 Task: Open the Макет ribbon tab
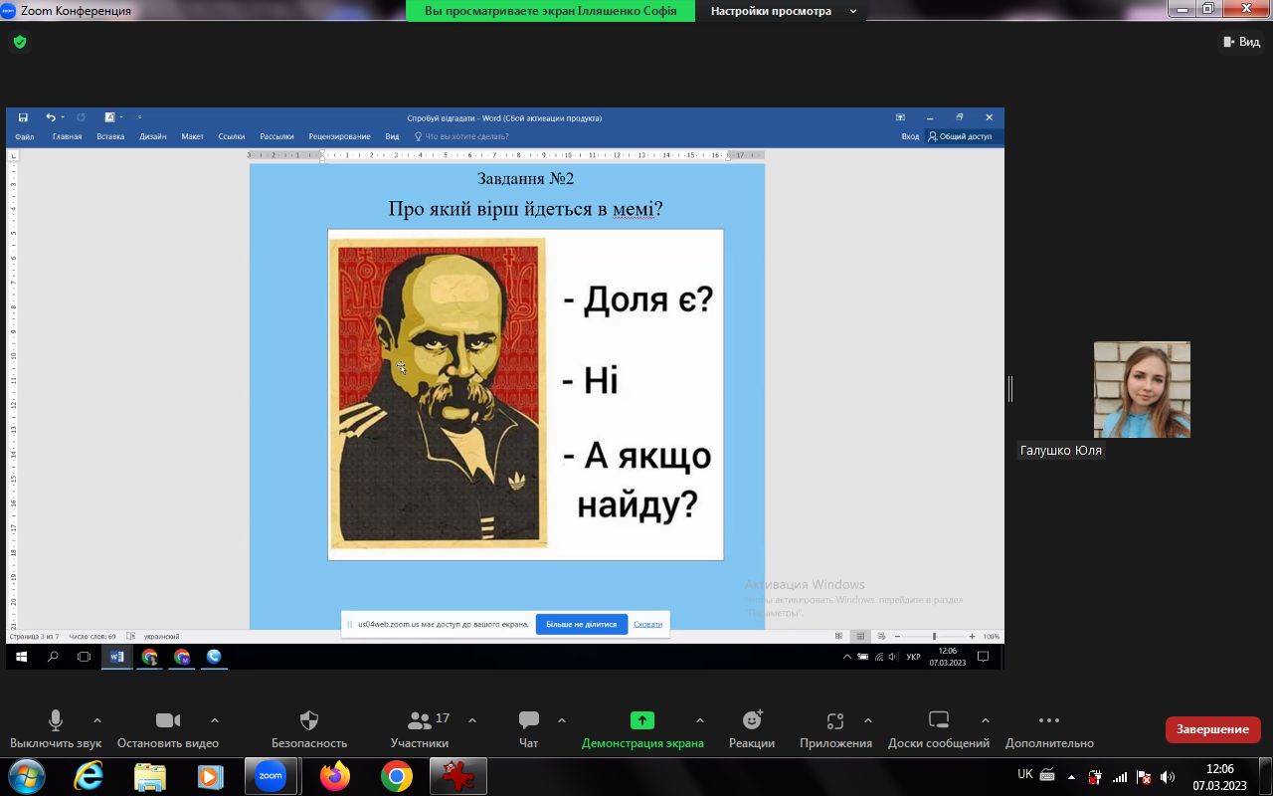[x=193, y=136]
